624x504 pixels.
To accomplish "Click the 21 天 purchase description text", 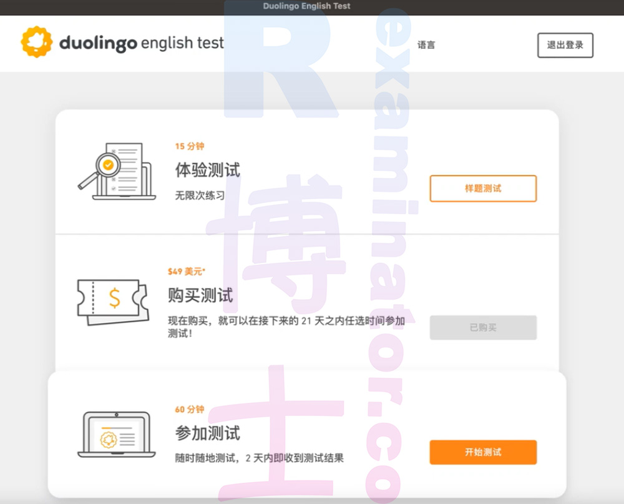I will coord(286,327).
